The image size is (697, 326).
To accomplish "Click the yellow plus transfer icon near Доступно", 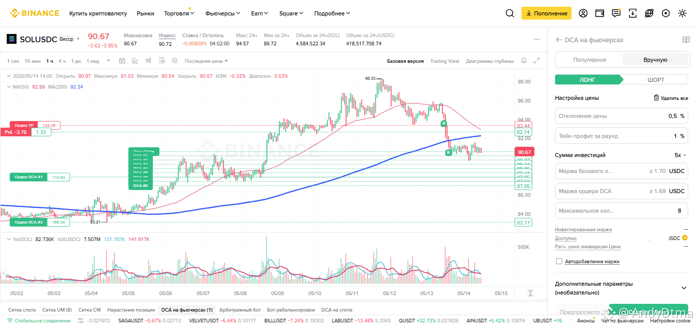I will click(x=685, y=238).
